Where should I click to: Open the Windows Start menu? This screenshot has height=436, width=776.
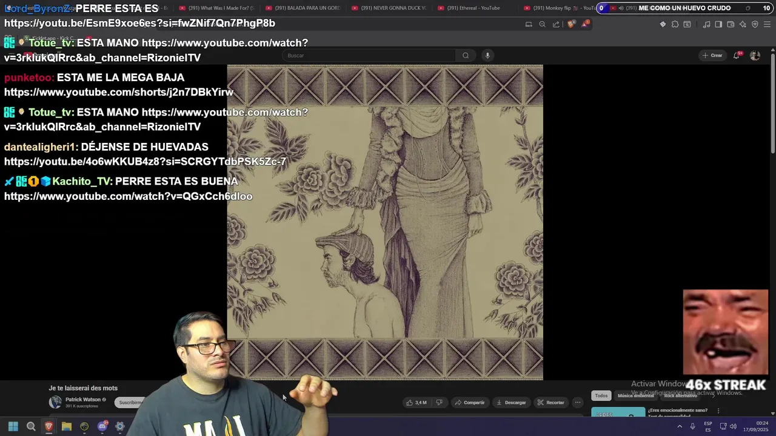point(13,427)
